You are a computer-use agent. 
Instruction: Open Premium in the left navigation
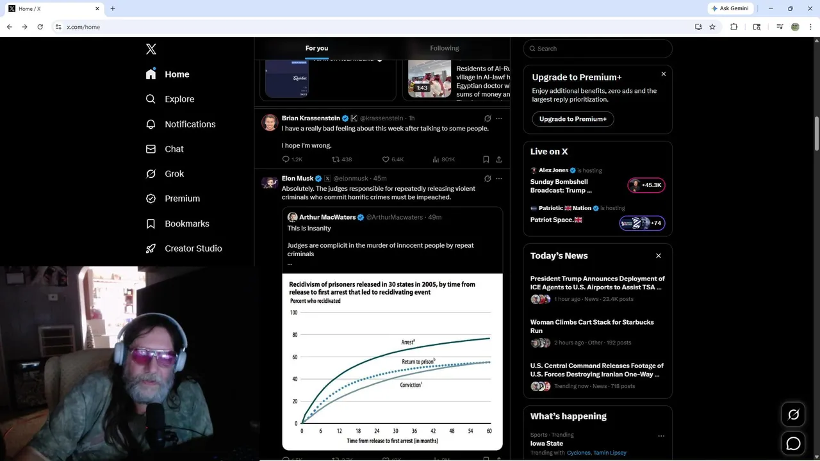pyautogui.click(x=173, y=198)
